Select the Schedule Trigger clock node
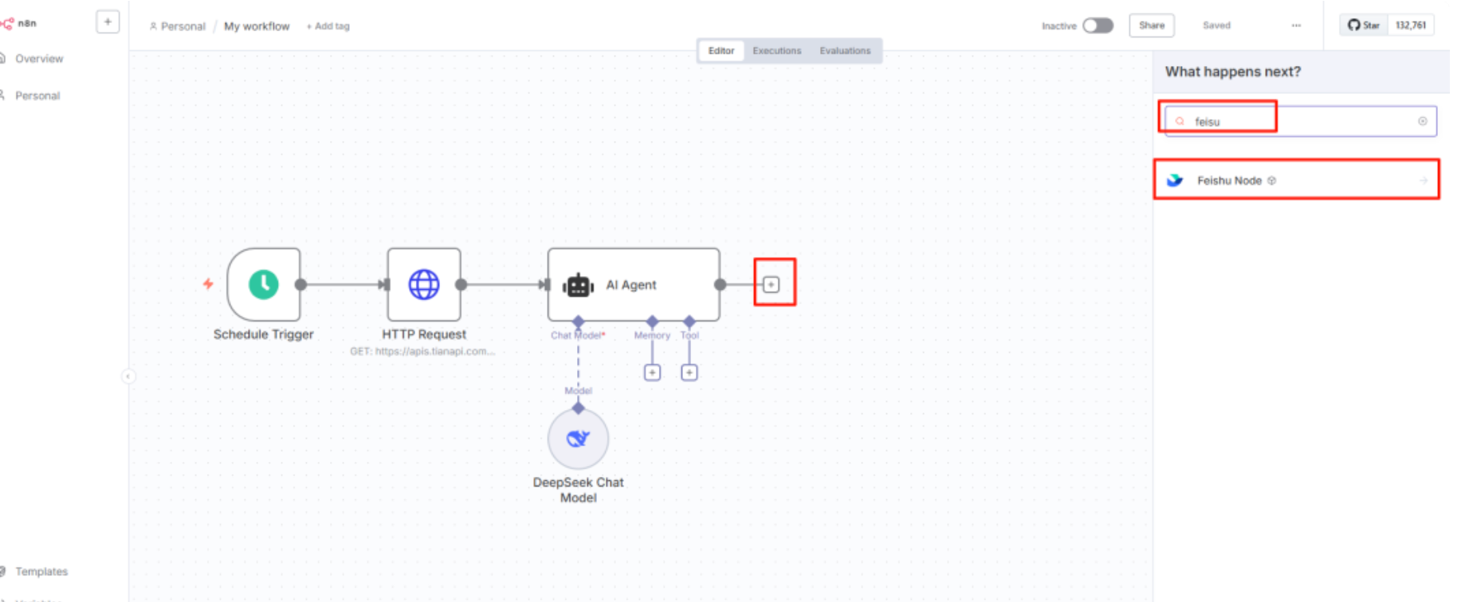Viewport: 1465px width, 602px height. 264,284
